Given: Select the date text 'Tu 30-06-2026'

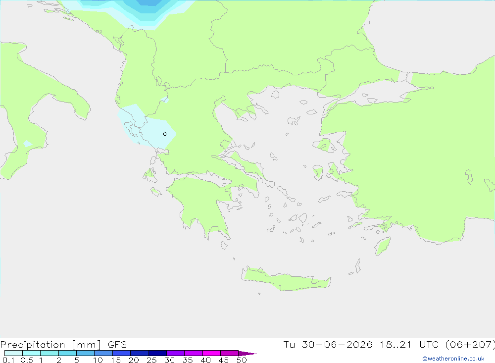Looking at the screenshot, I should point(328,345).
